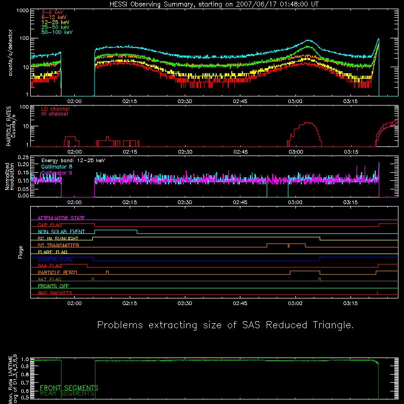Click the SC TRANSMITTER flag label
This screenshot has width=404, height=404.
click(x=58, y=245)
